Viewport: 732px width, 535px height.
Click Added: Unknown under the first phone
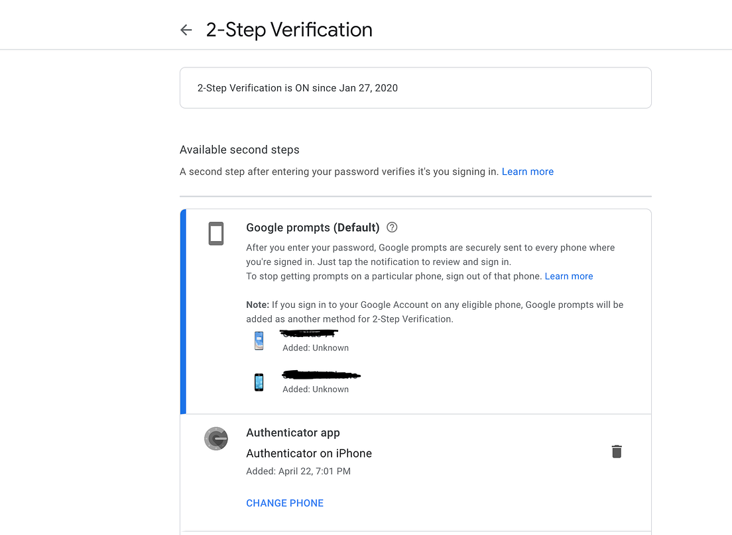[x=316, y=348]
